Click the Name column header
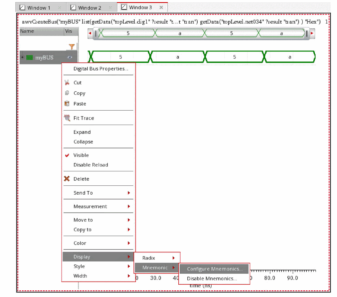The height and width of the screenshot is (297, 337). coord(42,31)
